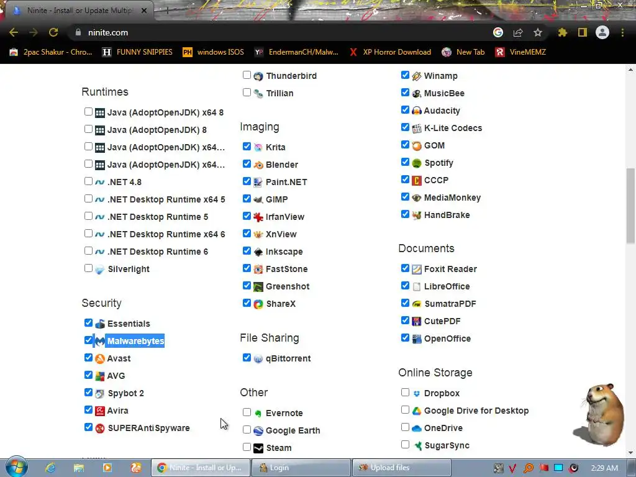The height and width of the screenshot is (477, 636).
Task: Open the VineMEMZ bookmark
Action: coord(521,52)
